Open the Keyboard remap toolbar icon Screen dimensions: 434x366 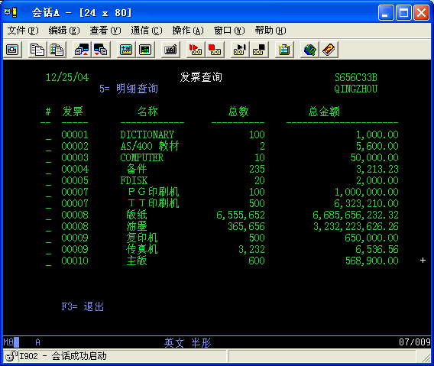pyautogui.click(x=170, y=50)
